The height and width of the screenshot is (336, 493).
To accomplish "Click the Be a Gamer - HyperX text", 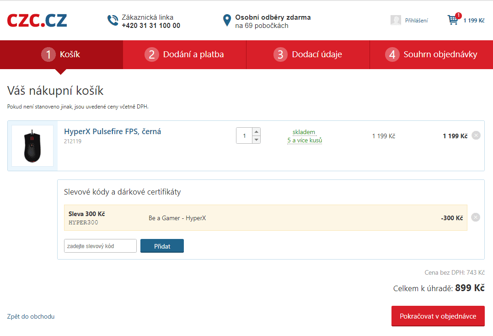I will [177, 218].
